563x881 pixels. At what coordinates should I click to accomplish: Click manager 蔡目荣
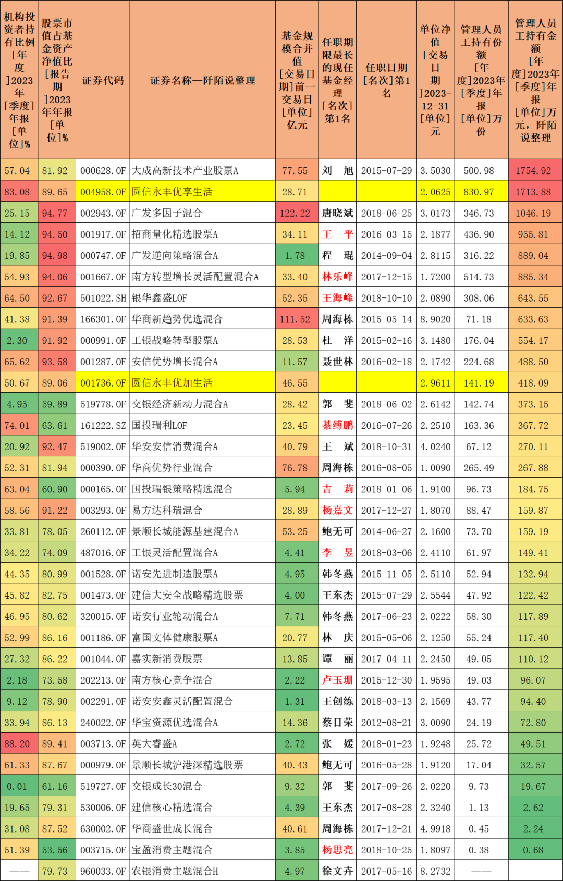337,723
